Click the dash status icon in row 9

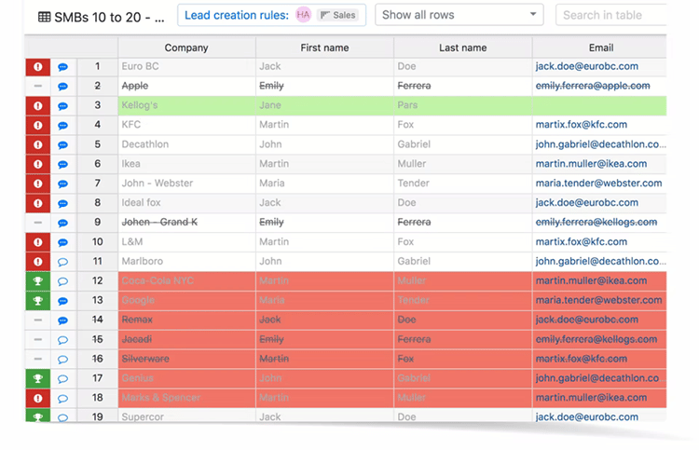coord(38,223)
